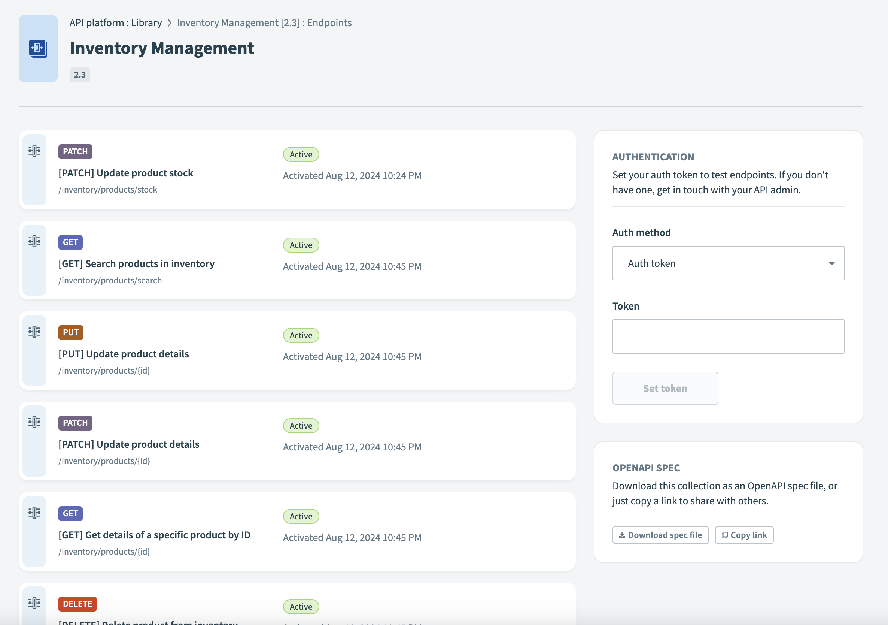The height and width of the screenshot is (625, 888).
Task: Click endpoint icon beside PUT Update product details
Action: pos(34,332)
